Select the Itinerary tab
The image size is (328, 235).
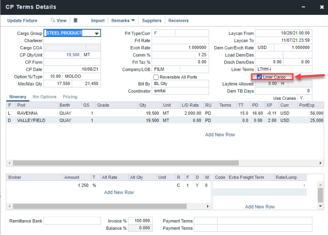[17, 97]
